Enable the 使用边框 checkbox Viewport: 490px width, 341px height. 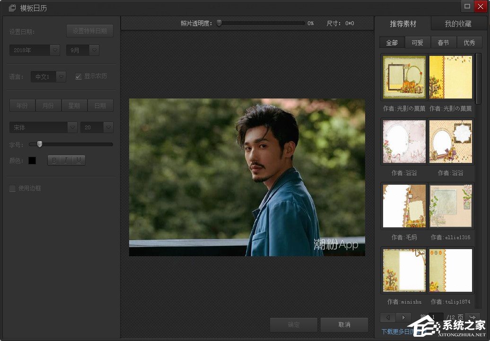coord(13,188)
